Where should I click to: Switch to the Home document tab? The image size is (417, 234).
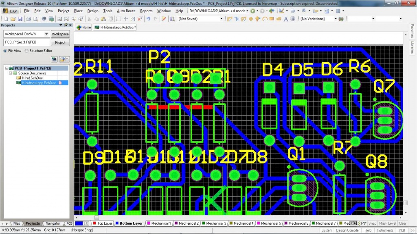coord(84,27)
